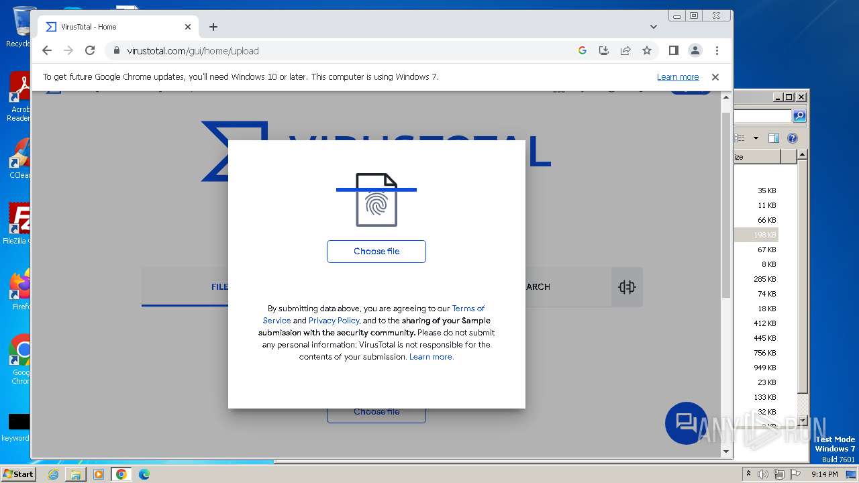The width and height of the screenshot is (859, 483).
Task: Show hidden tray icons arrow
Action: pyautogui.click(x=748, y=474)
